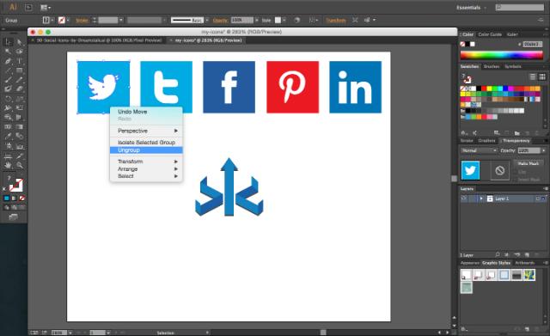
Task: Click the Make Mask button
Action: coord(528,163)
